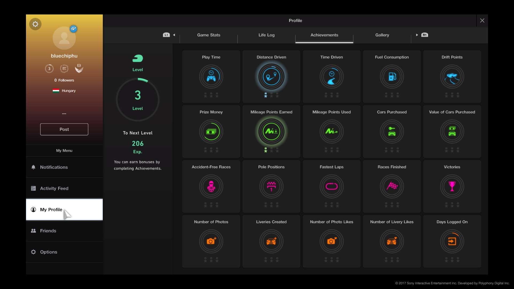Click the 0 Followers link
This screenshot has height=289, width=514.
tap(64, 80)
